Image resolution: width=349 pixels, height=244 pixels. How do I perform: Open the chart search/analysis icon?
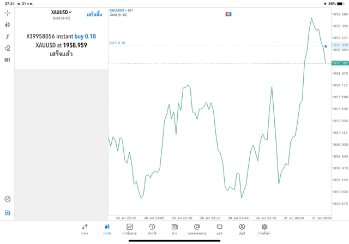pos(8,199)
